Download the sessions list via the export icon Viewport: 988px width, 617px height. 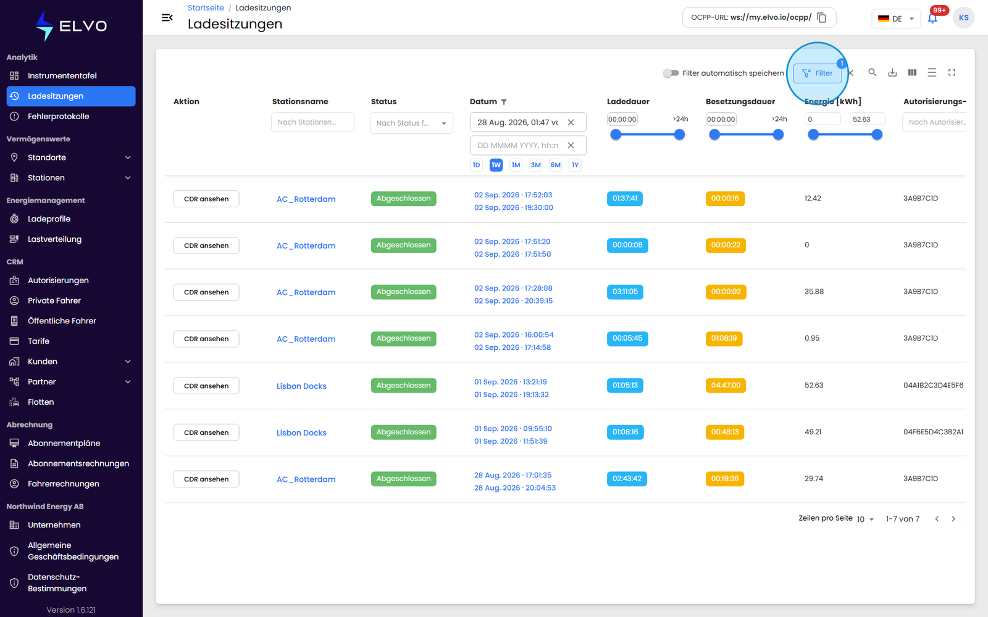[892, 72]
